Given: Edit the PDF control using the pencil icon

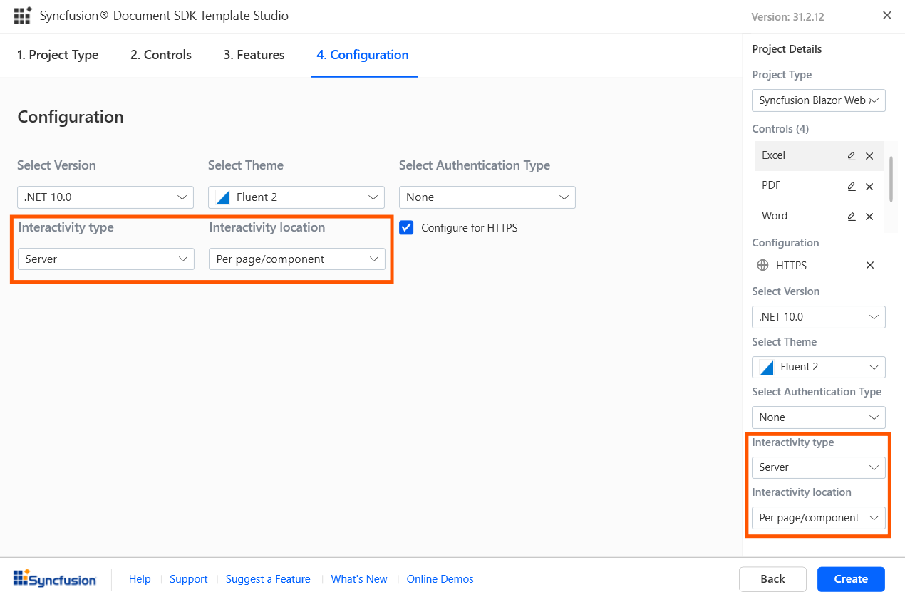Looking at the screenshot, I should coord(851,186).
